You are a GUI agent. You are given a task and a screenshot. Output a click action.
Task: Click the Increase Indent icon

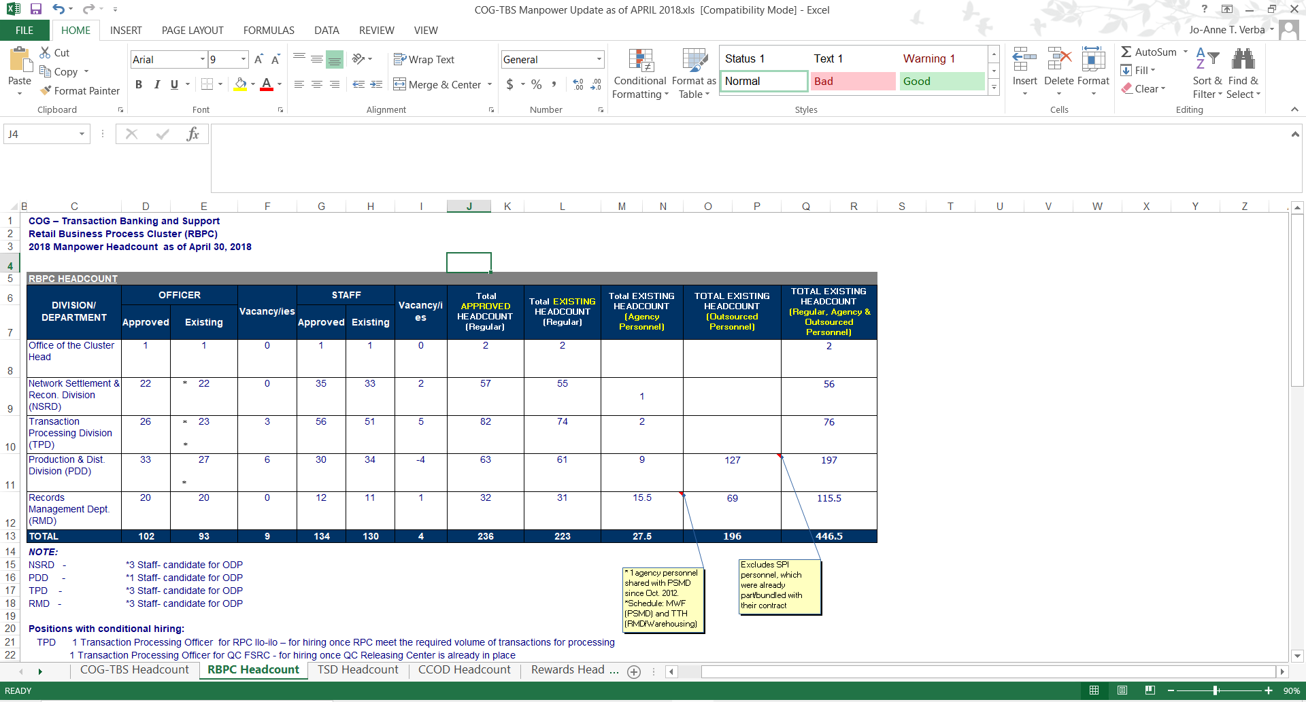click(376, 84)
